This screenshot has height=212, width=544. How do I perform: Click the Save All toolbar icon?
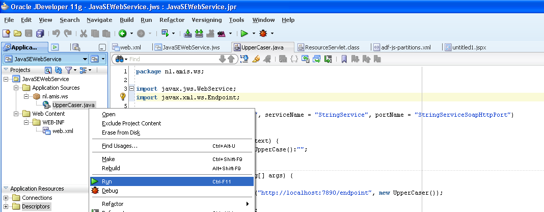point(40,34)
